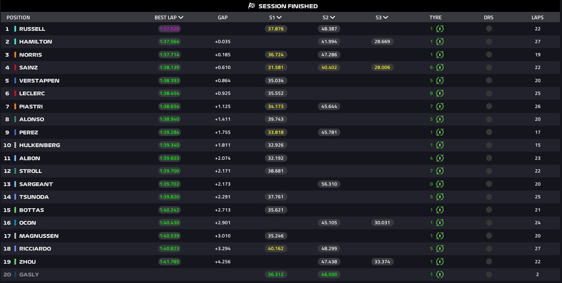Click the Laps column header

pos(537,17)
